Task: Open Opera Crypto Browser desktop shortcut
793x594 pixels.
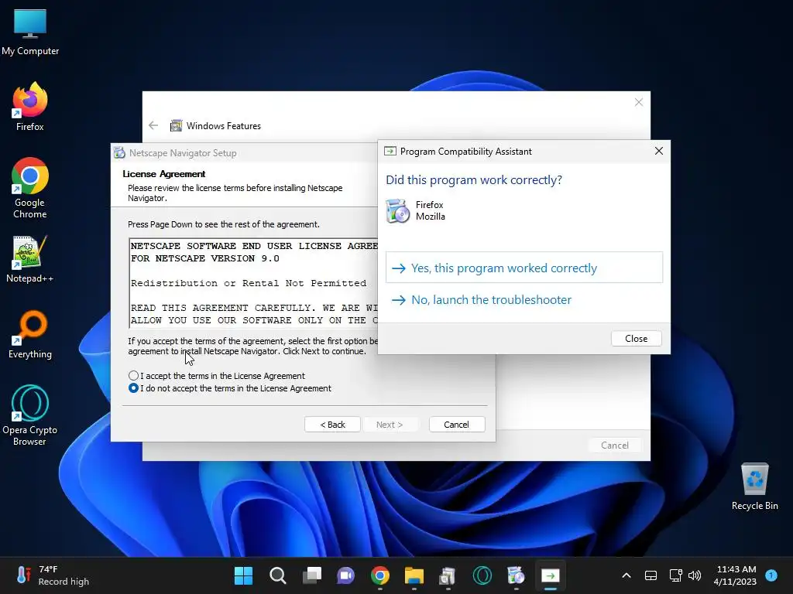Action: click(30, 415)
